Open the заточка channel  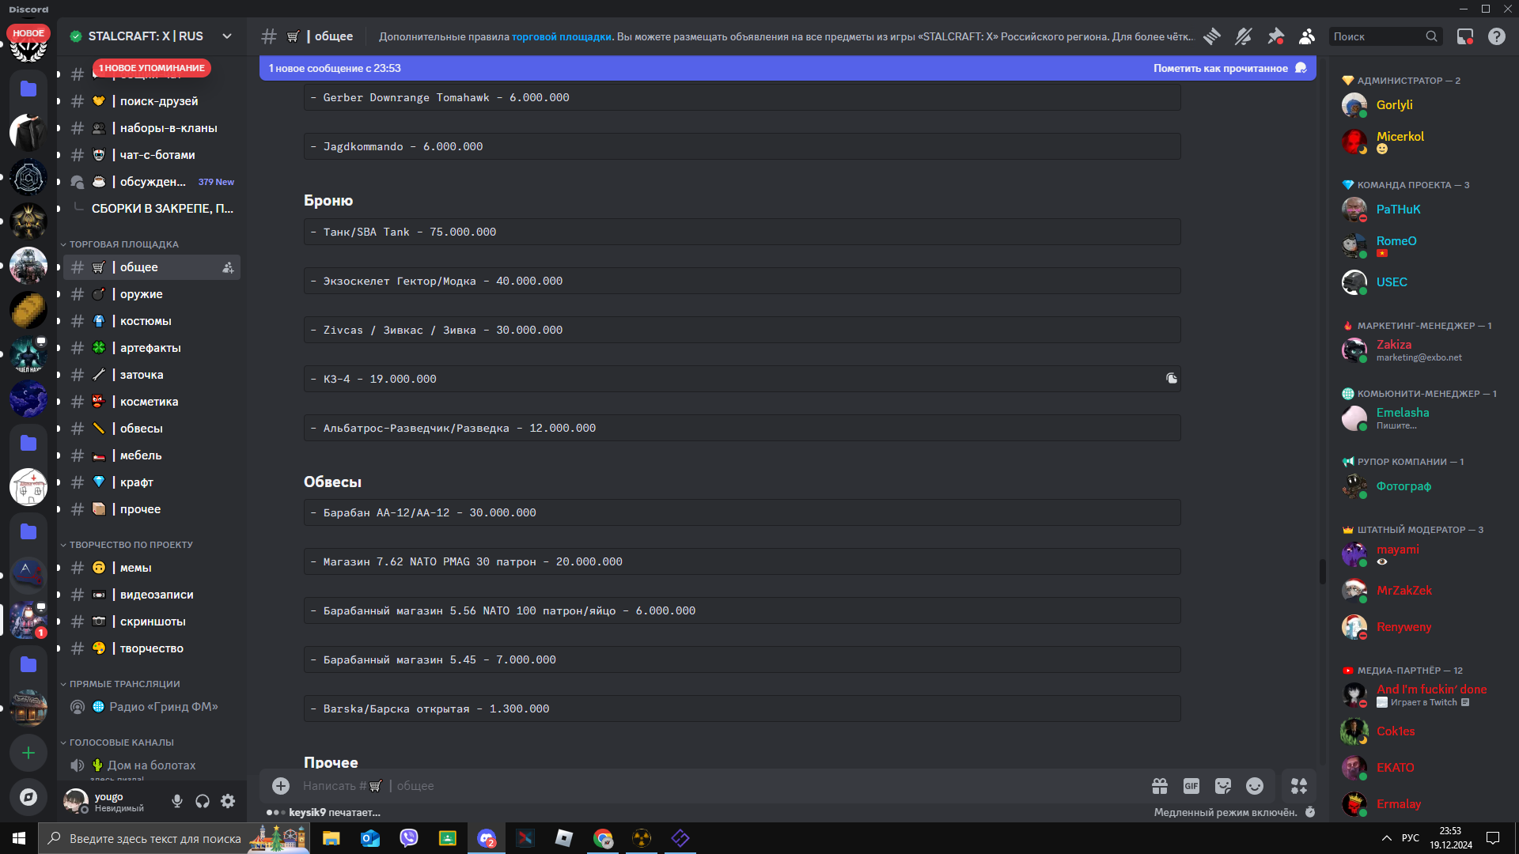click(152, 375)
